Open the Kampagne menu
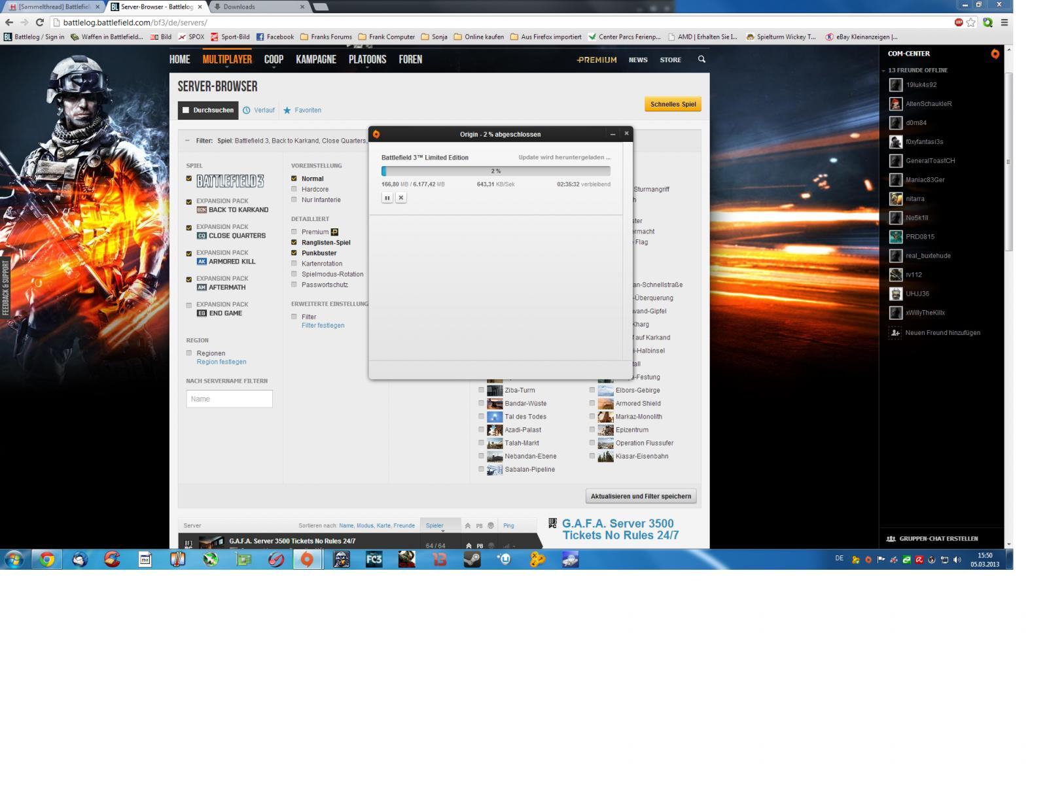 (x=316, y=60)
